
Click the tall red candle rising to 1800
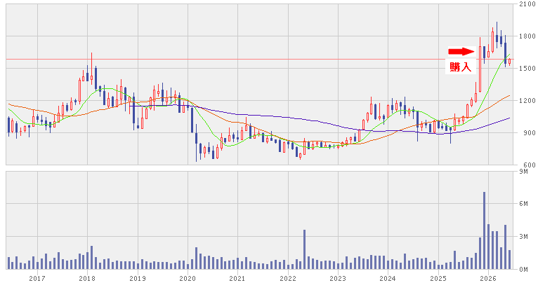pyautogui.click(x=480, y=64)
